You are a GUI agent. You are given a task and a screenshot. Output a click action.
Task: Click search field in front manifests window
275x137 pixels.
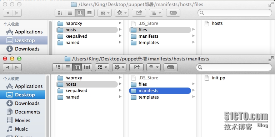click(x=234, y=67)
